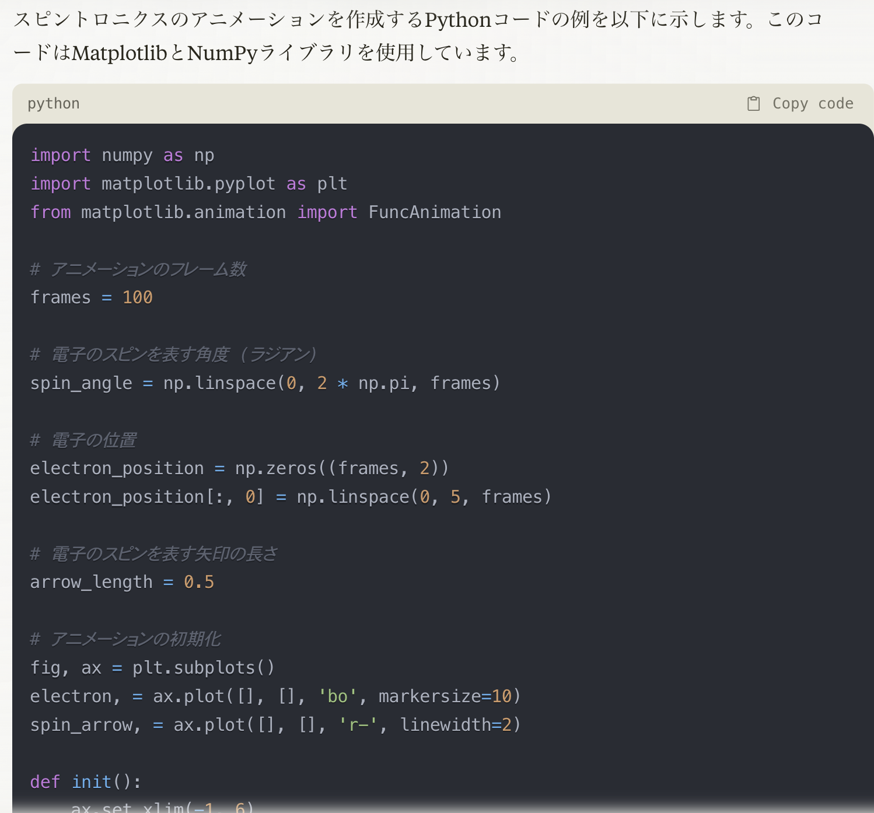Click the 0.5 value of arrow_length
The image size is (874, 813).
[199, 582]
